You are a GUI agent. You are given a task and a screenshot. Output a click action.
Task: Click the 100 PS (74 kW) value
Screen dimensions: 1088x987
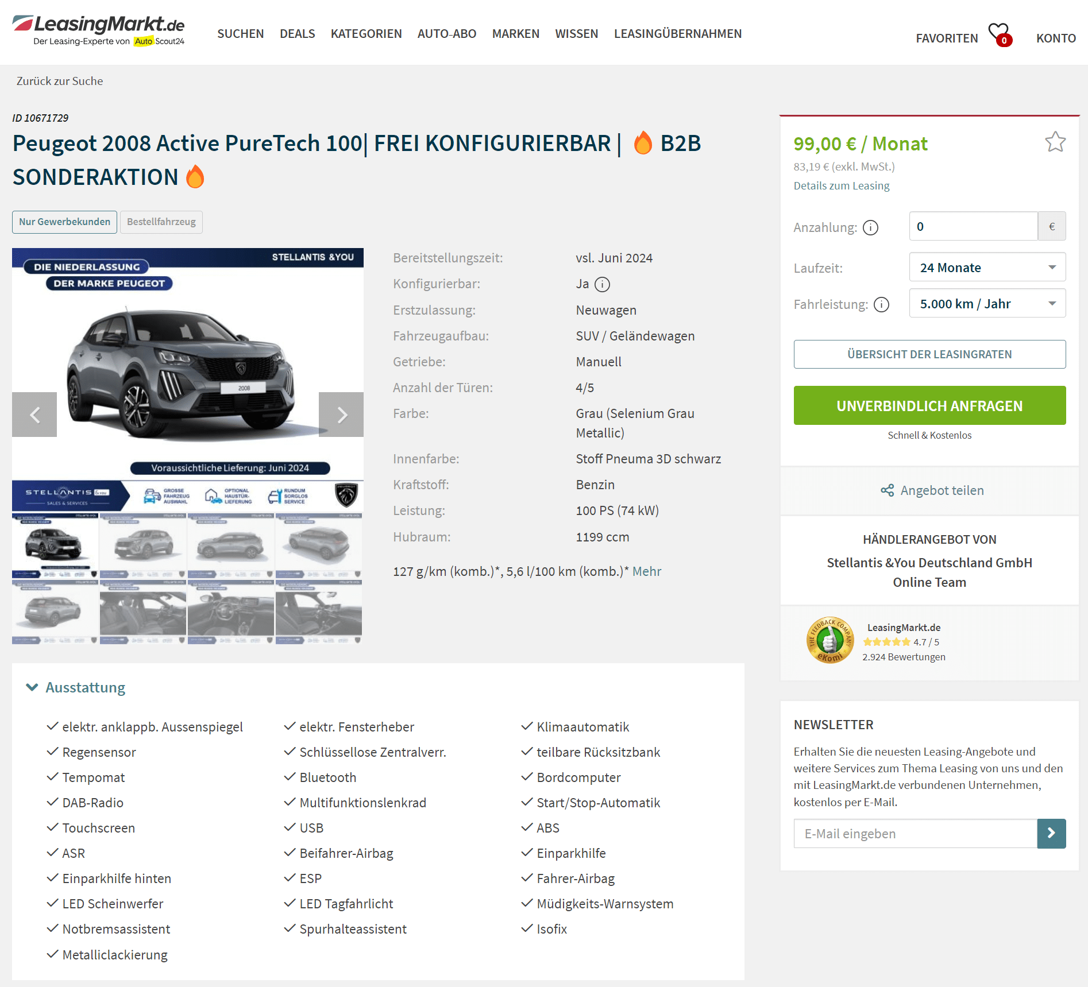[618, 510]
